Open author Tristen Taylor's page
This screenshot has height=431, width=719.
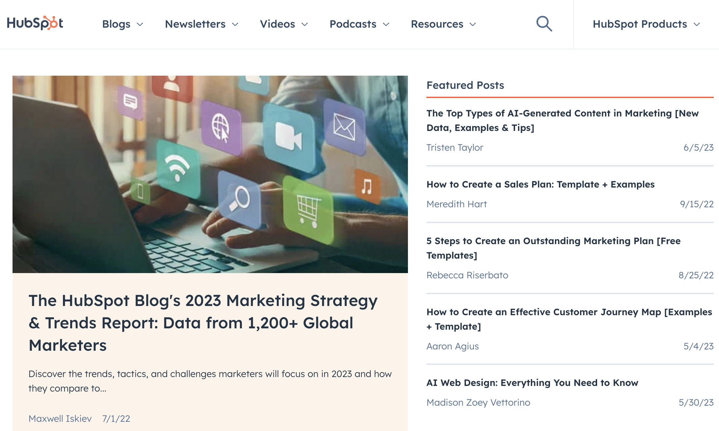[455, 147]
